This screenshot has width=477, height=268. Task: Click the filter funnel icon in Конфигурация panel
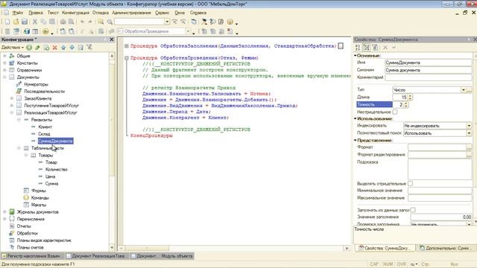(x=89, y=48)
